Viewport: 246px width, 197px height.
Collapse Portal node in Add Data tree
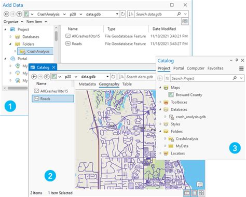click(x=5, y=59)
